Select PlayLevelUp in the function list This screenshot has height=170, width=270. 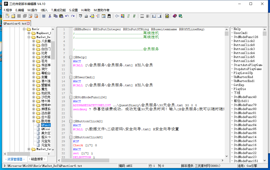[243, 73]
